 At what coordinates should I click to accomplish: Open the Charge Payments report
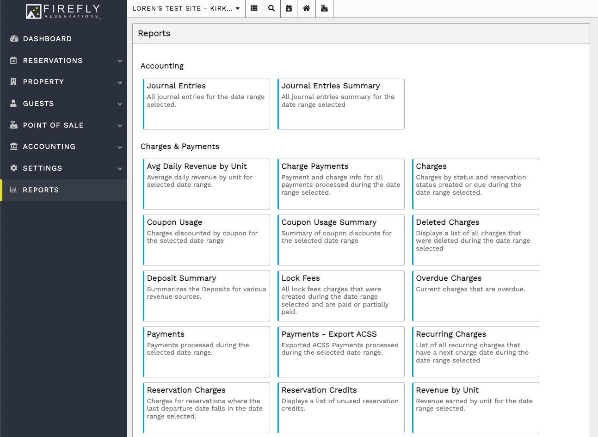(x=341, y=184)
